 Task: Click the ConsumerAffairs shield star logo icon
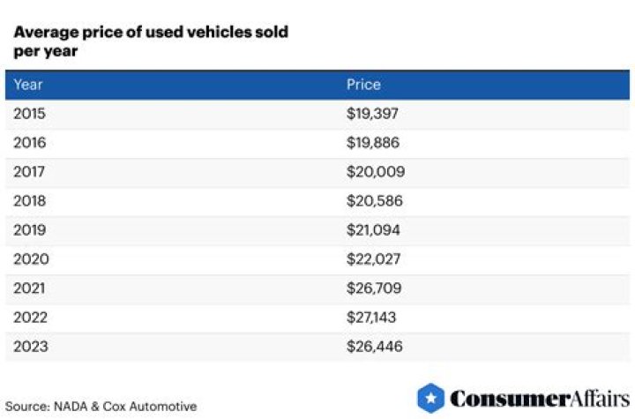[430, 399]
